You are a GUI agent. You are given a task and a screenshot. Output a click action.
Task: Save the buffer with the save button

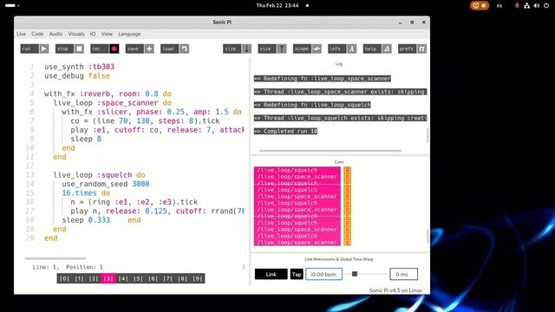coord(140,49)
